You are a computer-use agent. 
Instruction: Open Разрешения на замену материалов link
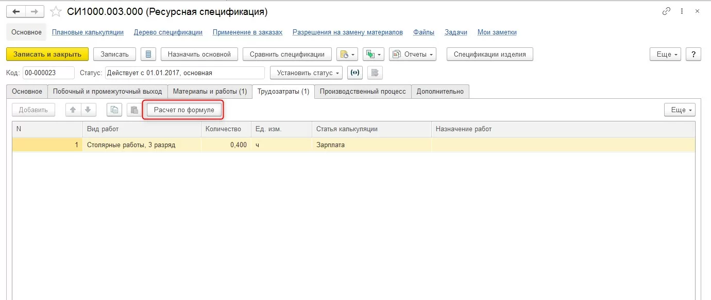[x=348, y=32]
